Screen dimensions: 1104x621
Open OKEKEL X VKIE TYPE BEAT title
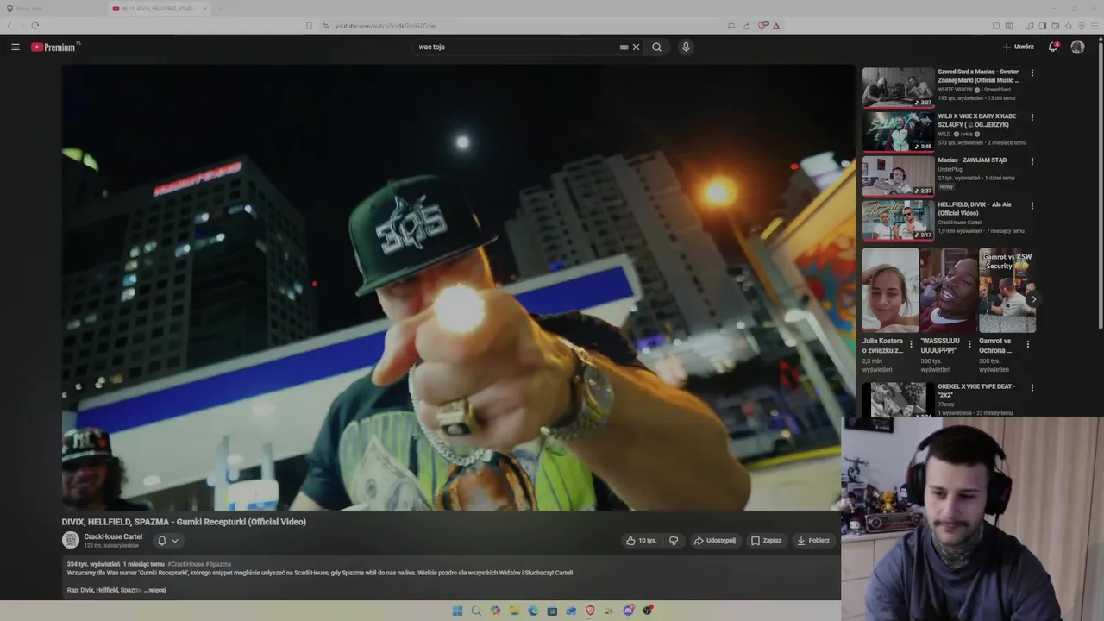point(976,391)
